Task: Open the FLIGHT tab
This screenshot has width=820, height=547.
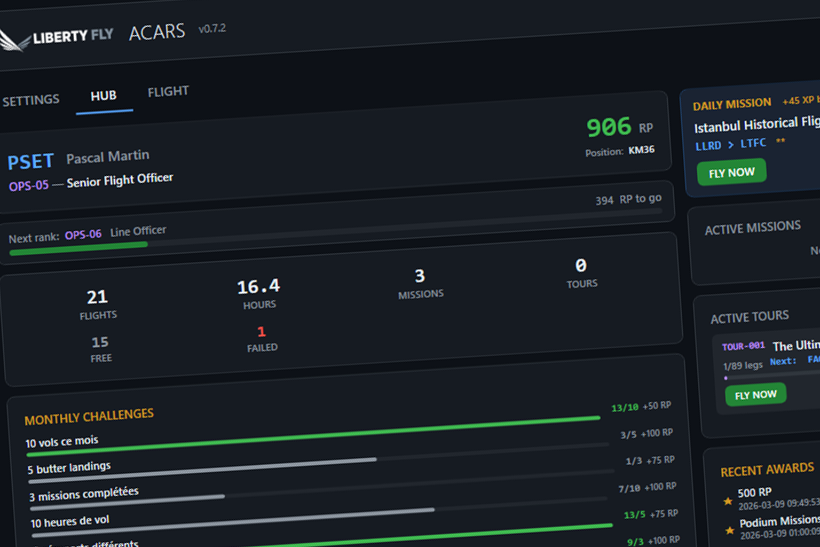Action: coord(168,91)
